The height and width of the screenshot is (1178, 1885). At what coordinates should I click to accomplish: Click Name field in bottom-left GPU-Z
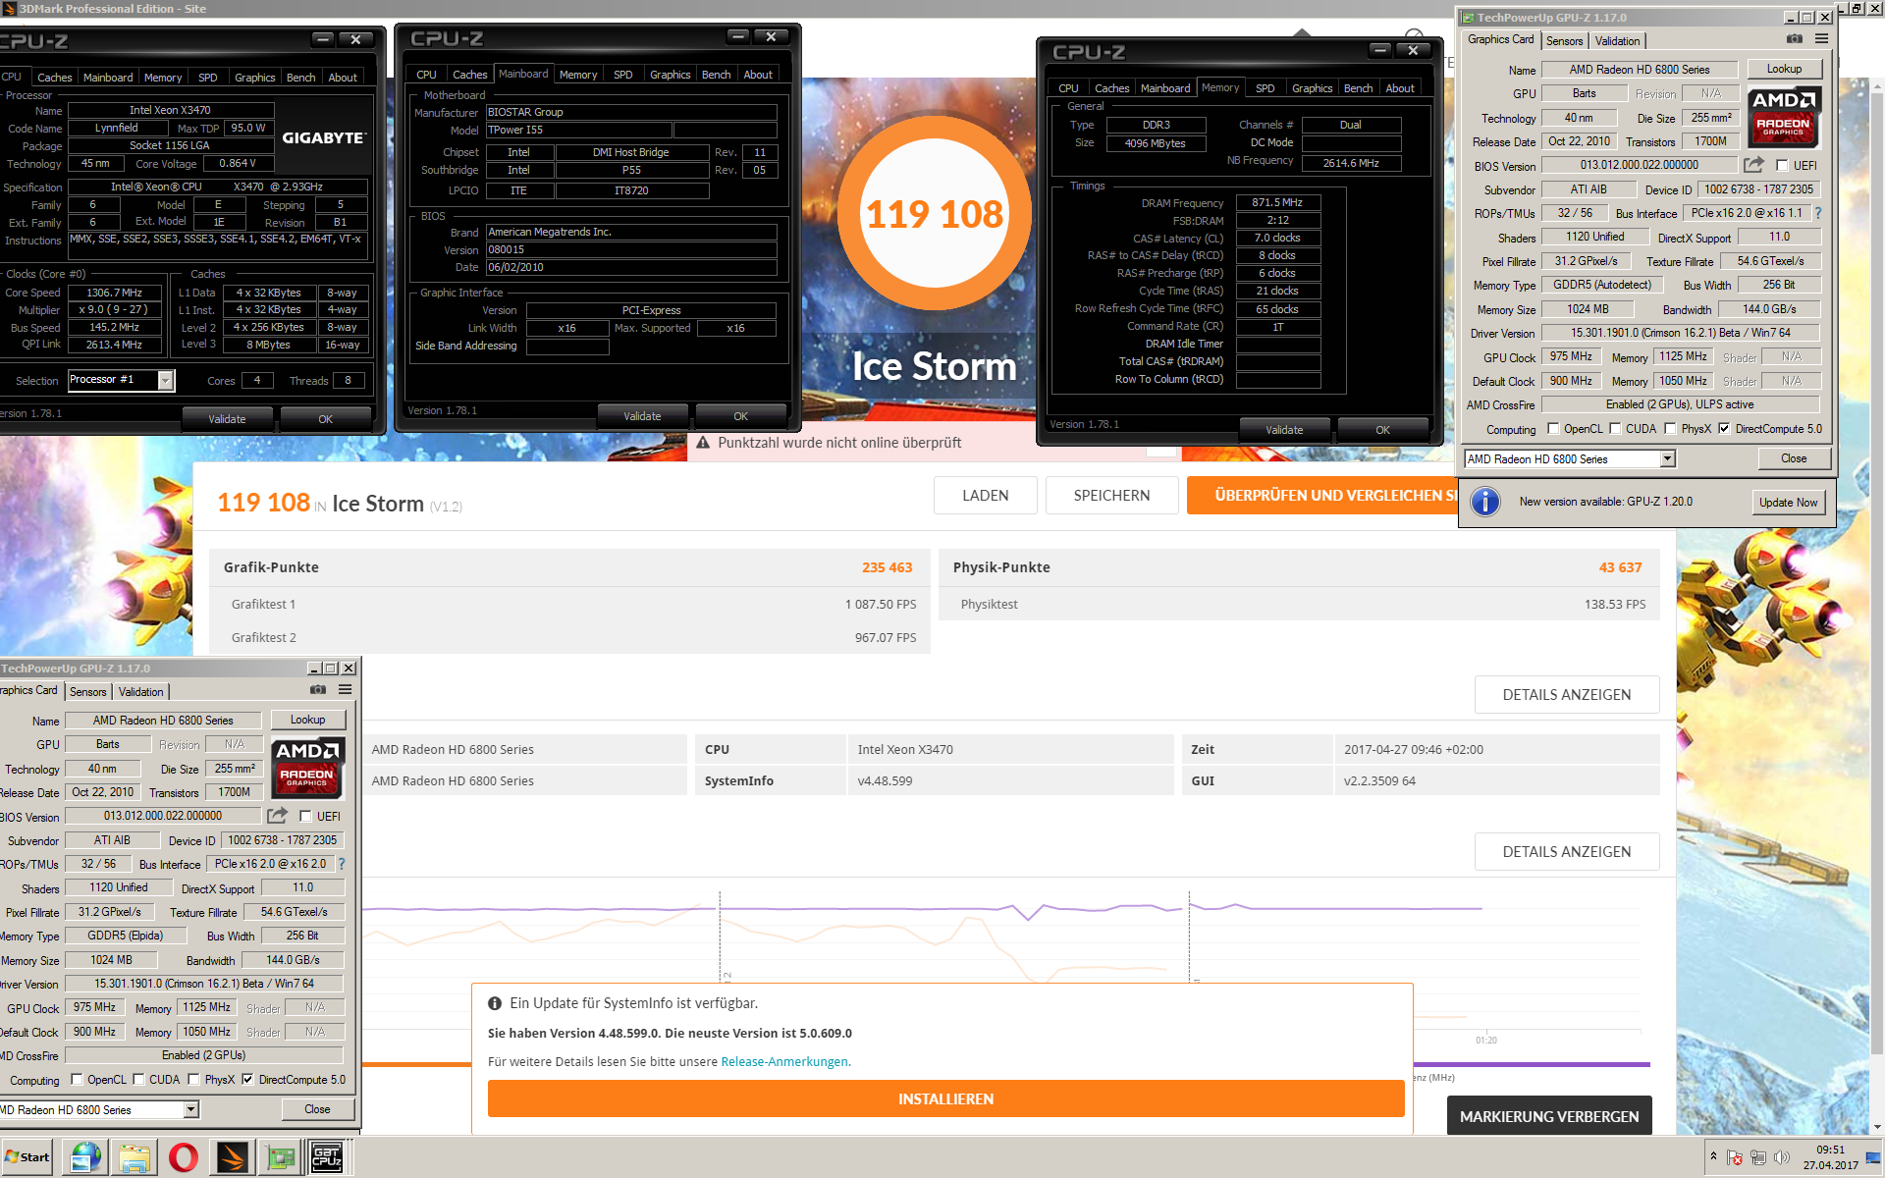click(x=163, y=720)
